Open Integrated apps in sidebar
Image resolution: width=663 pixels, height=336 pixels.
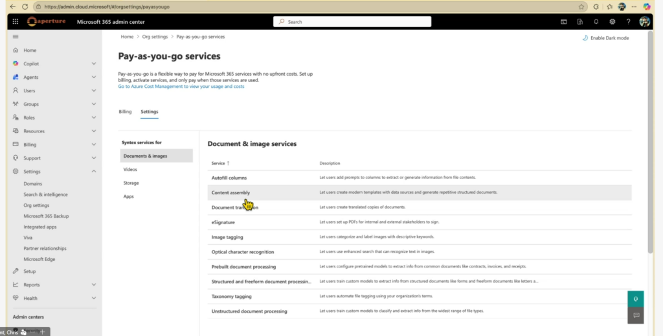tap(39, 227)
